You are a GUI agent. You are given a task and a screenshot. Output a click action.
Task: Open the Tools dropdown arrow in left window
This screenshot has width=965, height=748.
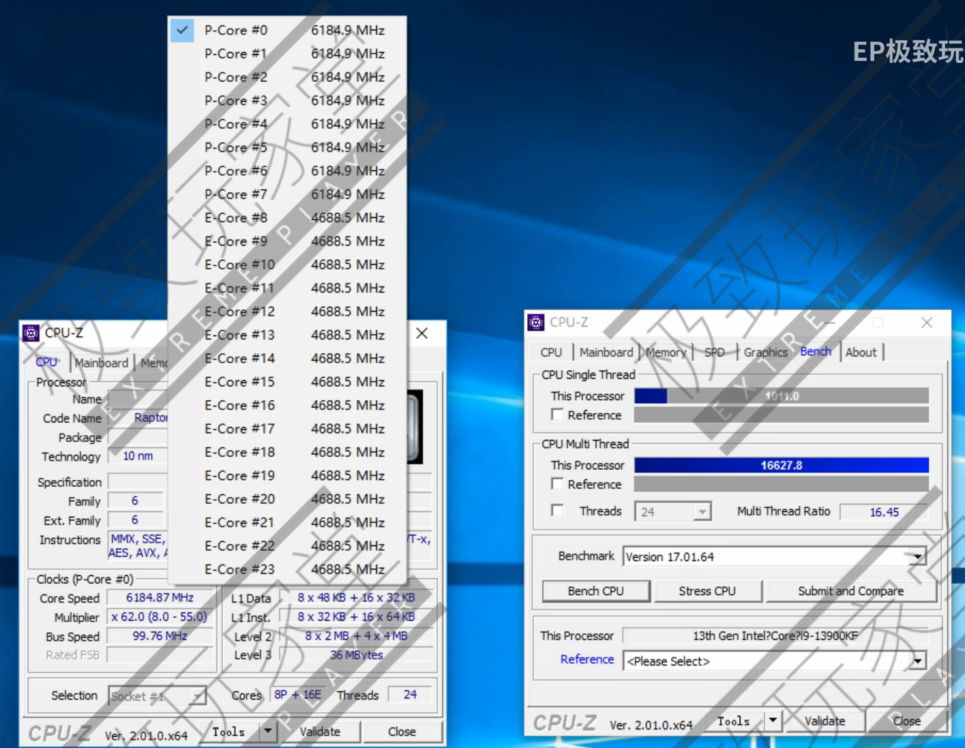269,731
